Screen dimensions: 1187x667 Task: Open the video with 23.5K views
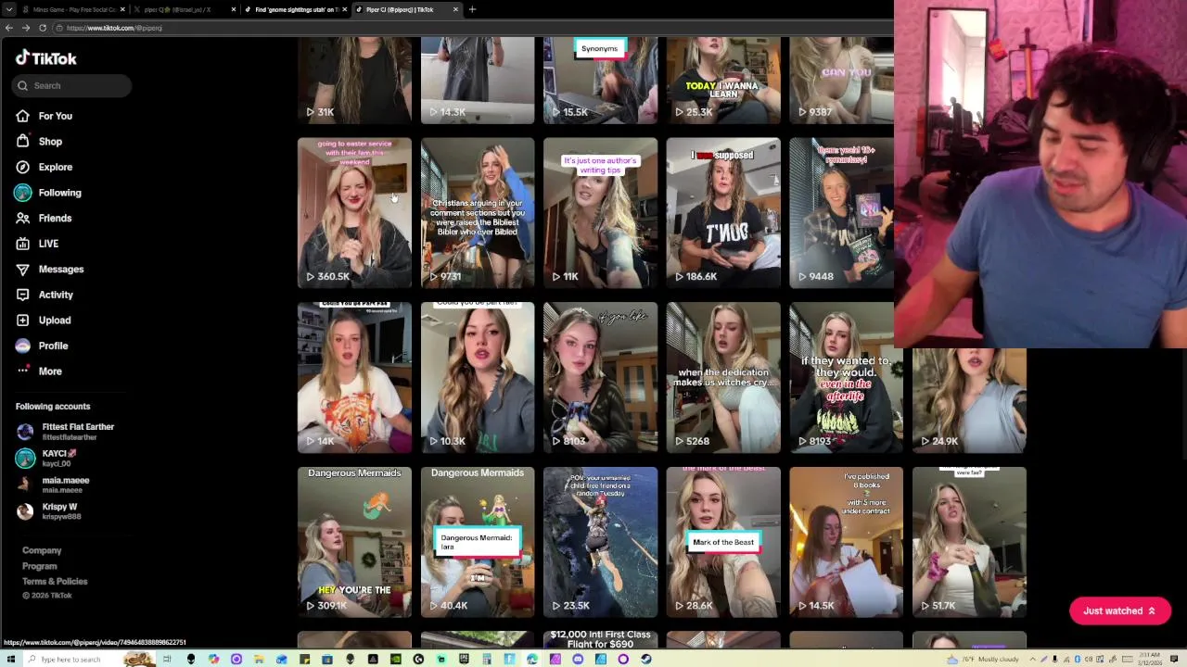pyautogui.click(x=600, y=542)
